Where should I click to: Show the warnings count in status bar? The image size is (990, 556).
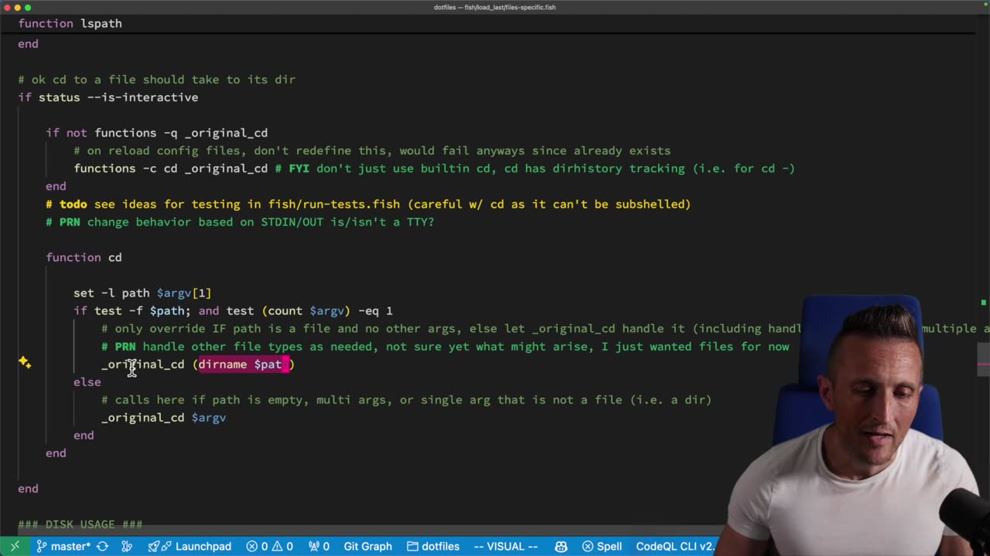click(281, 546)
